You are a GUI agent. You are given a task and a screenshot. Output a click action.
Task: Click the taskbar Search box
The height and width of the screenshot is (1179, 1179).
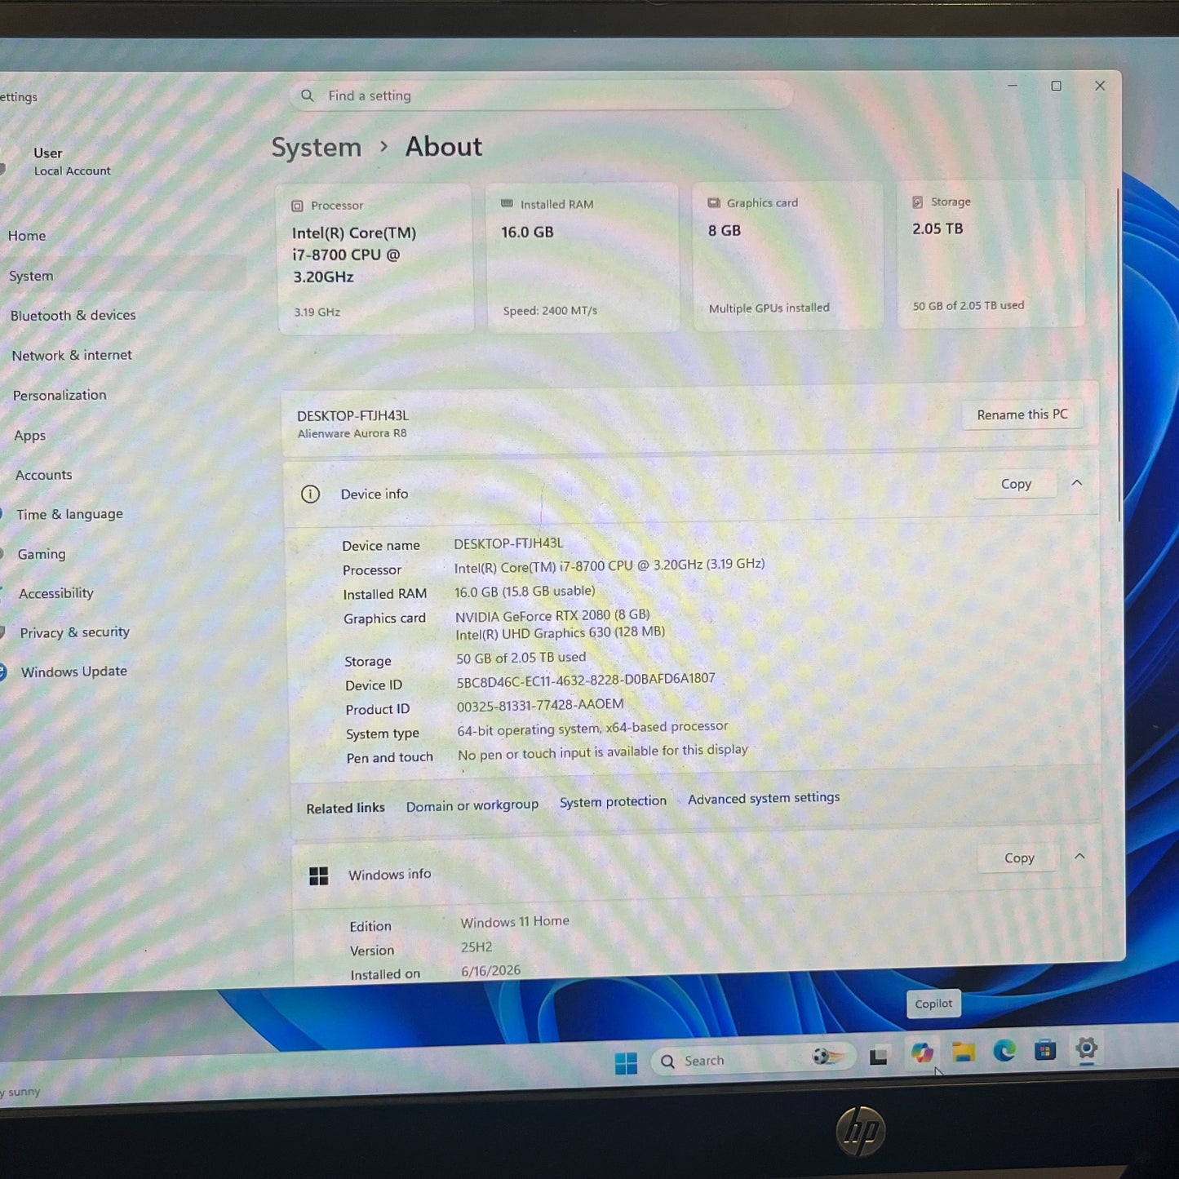click(x=751, y=1059)
